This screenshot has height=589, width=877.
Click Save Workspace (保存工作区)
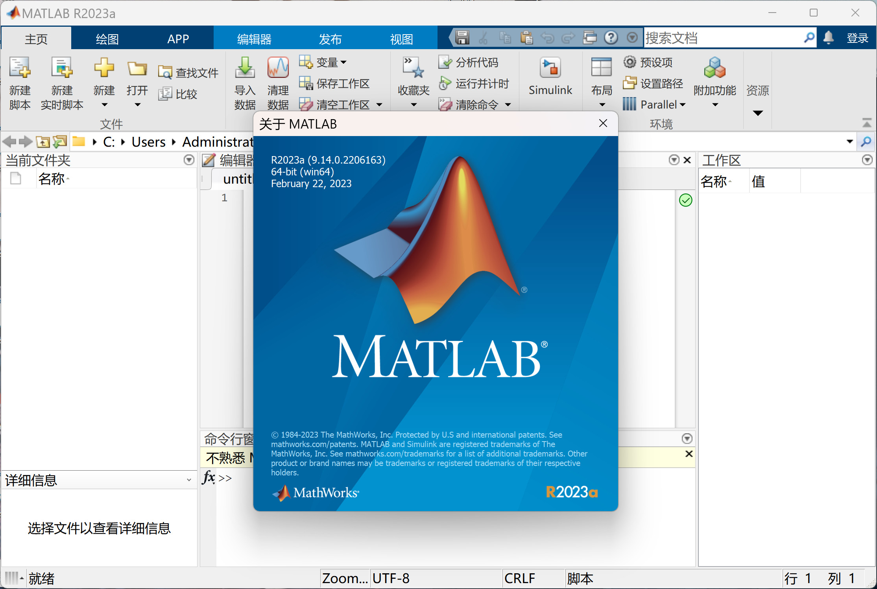pos(334,83)
